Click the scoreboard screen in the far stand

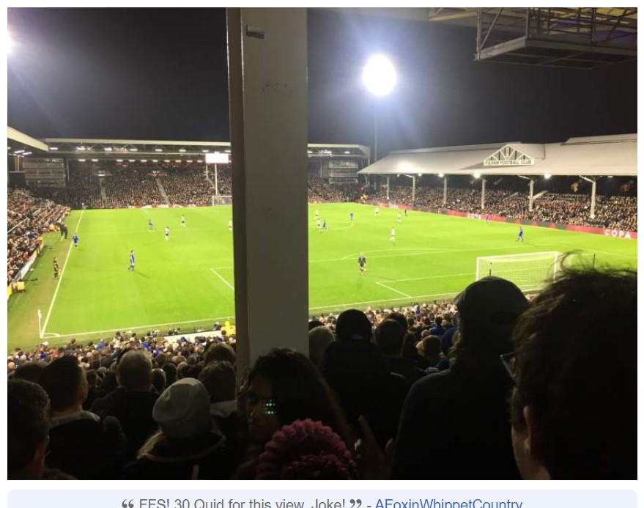pyautogui.click(x=217, y=158)
